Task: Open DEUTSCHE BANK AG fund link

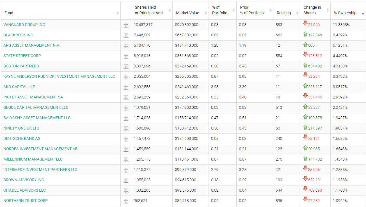Action: [22, 138]
